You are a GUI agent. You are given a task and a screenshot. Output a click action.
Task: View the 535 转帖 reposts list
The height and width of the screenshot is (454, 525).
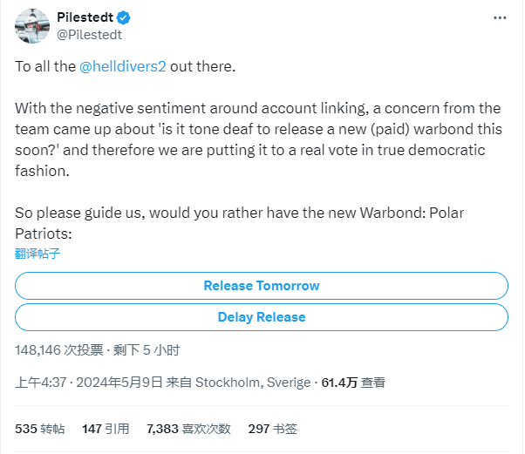point(40,429)
